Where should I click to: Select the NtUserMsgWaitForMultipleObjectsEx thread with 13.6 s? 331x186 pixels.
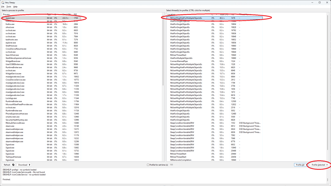tap(214, 64)
